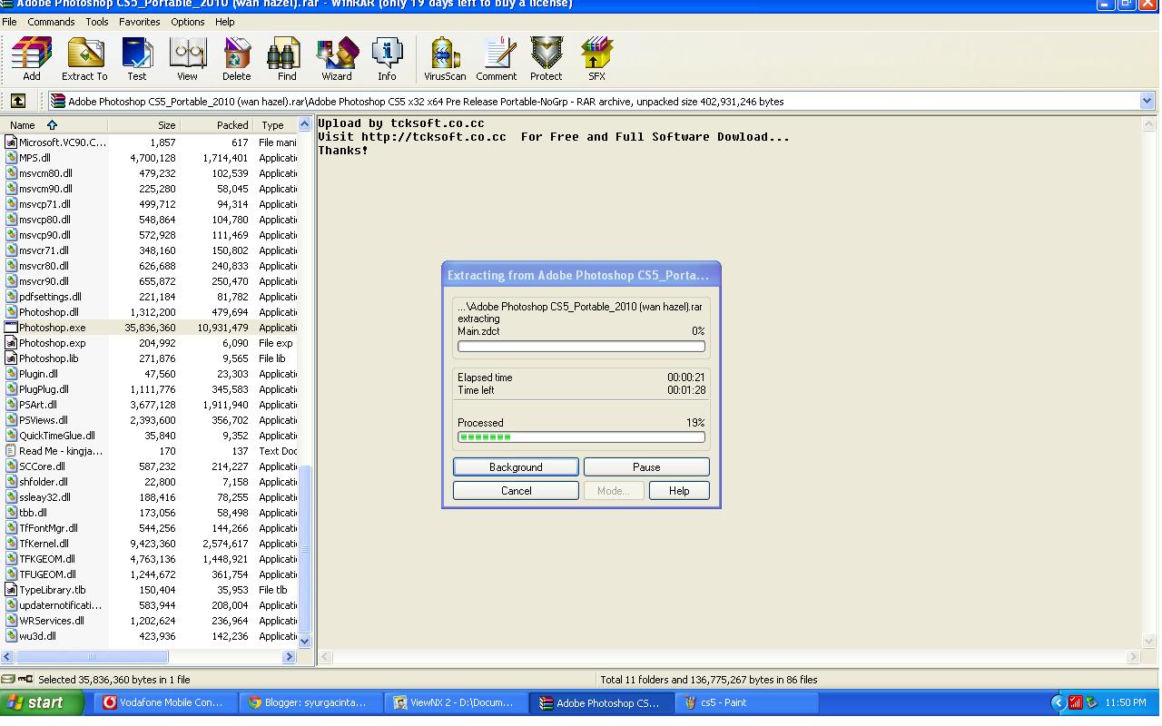Screen dimensions: 1162x726
Task: Open the Help menu
Action: pyautogui.click(x=224, y=22)
